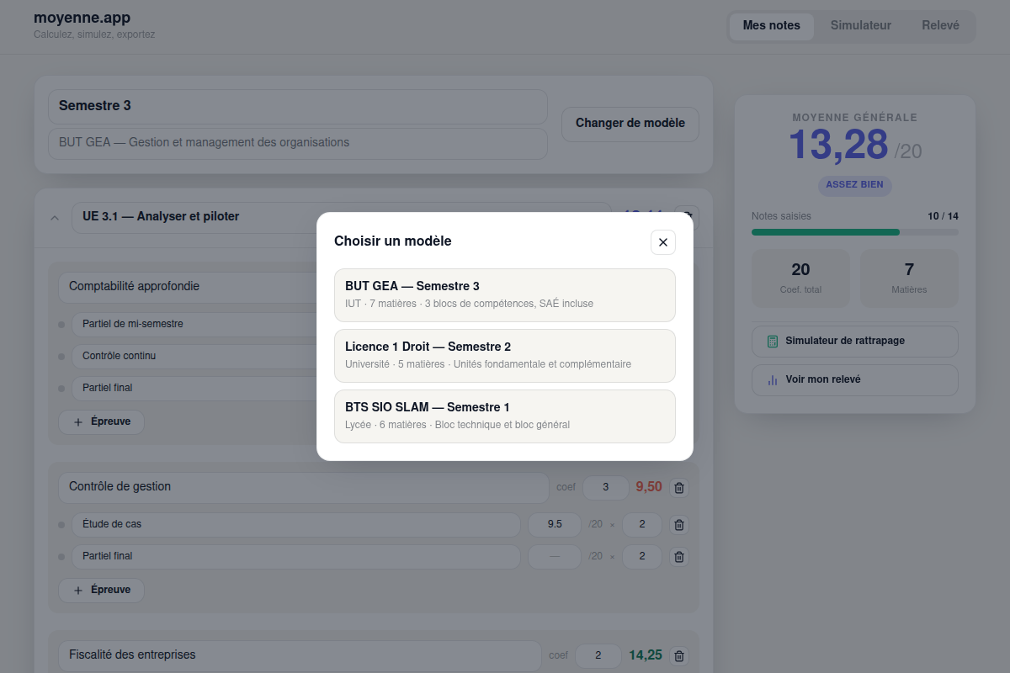Choose the Licence 1 Droit — Semestre 2 model
Screen dimensions: 1010x673
point(505,356)
